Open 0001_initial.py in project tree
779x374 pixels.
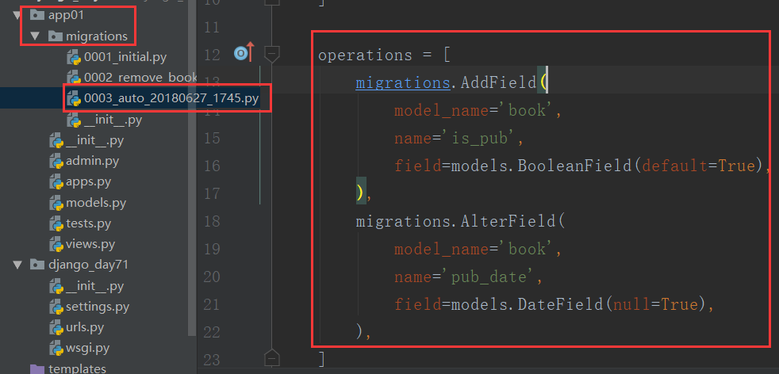(131, 57)
